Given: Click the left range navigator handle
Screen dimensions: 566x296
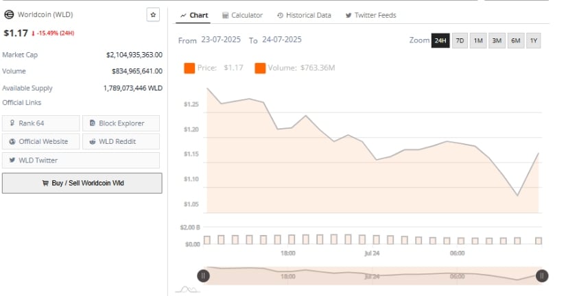Looking at the screenshot, I should coord(203,276).
